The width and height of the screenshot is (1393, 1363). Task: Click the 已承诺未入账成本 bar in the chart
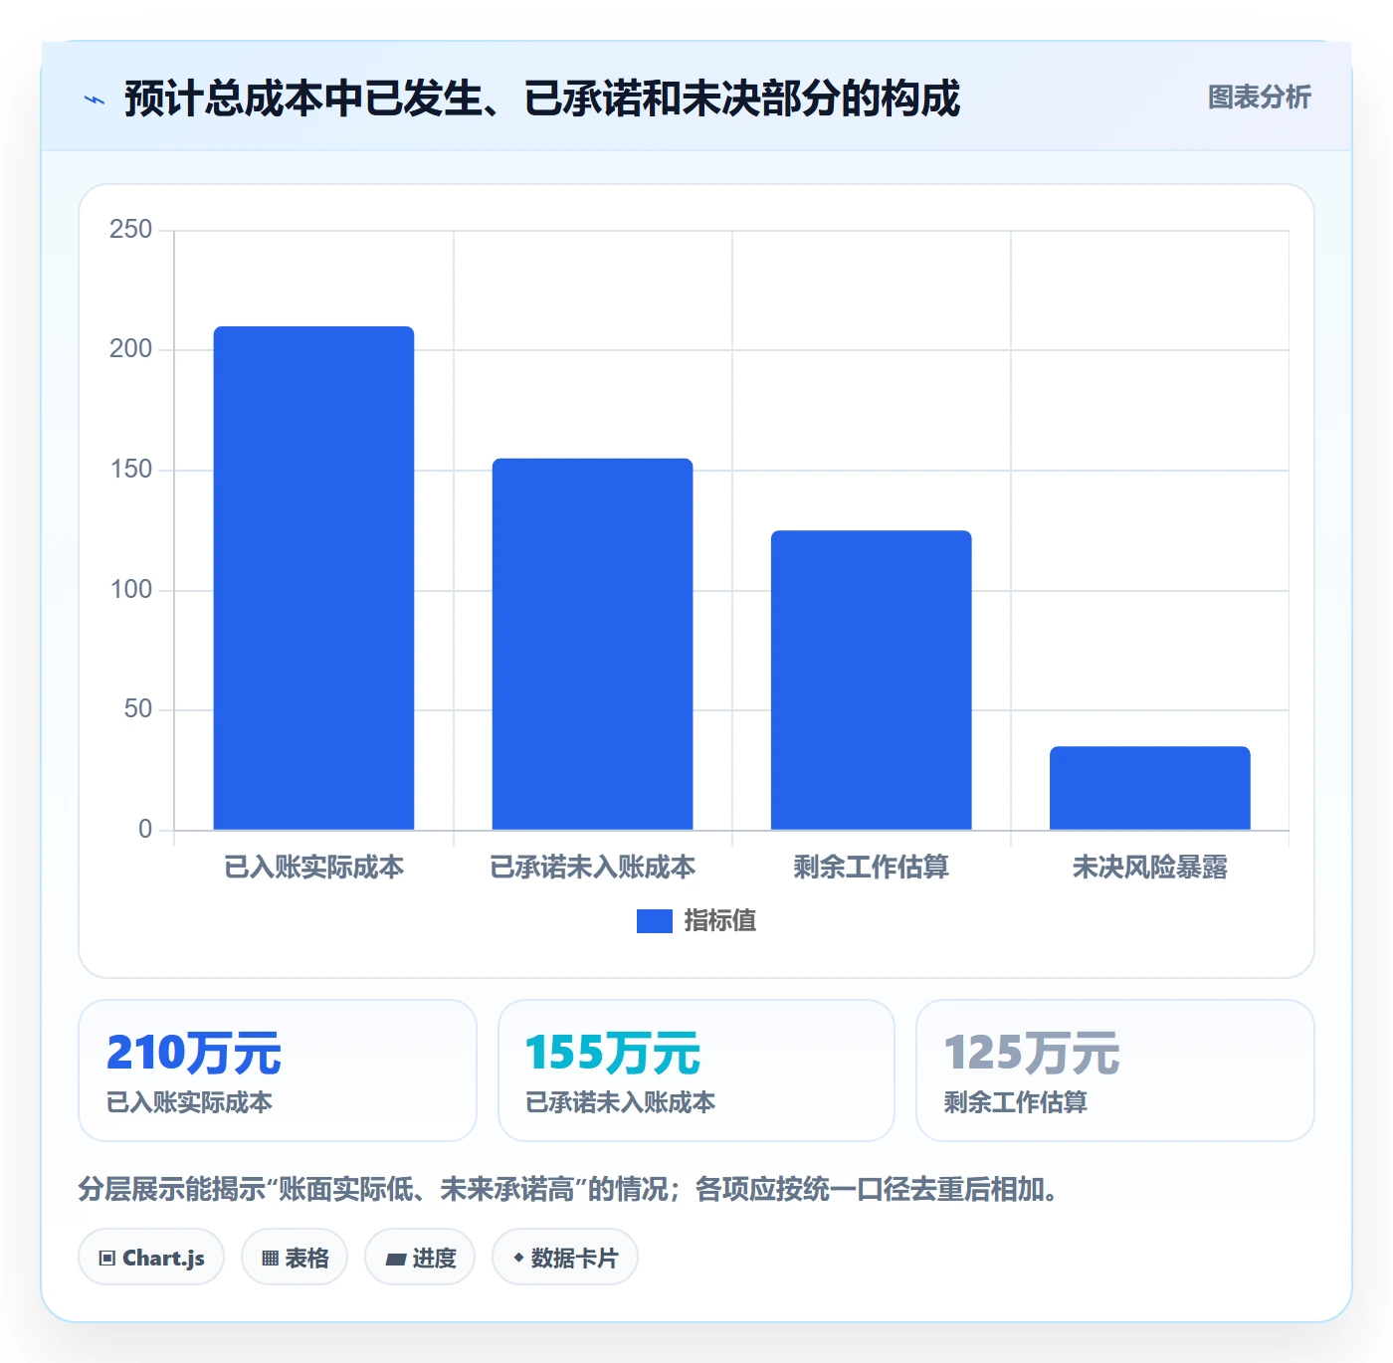(x=592, y=644)
